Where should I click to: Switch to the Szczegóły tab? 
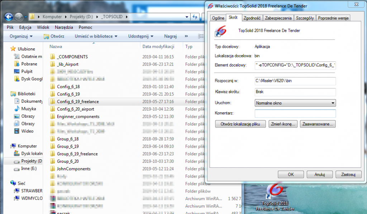305,18
